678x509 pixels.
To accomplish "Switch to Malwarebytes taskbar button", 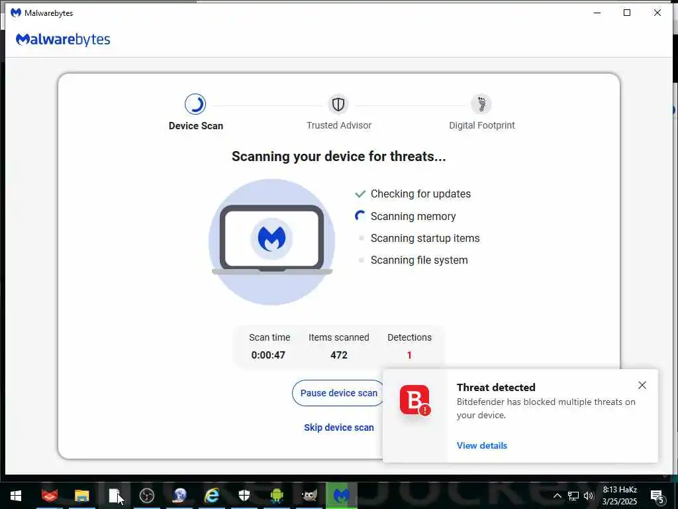I will 342,496.
